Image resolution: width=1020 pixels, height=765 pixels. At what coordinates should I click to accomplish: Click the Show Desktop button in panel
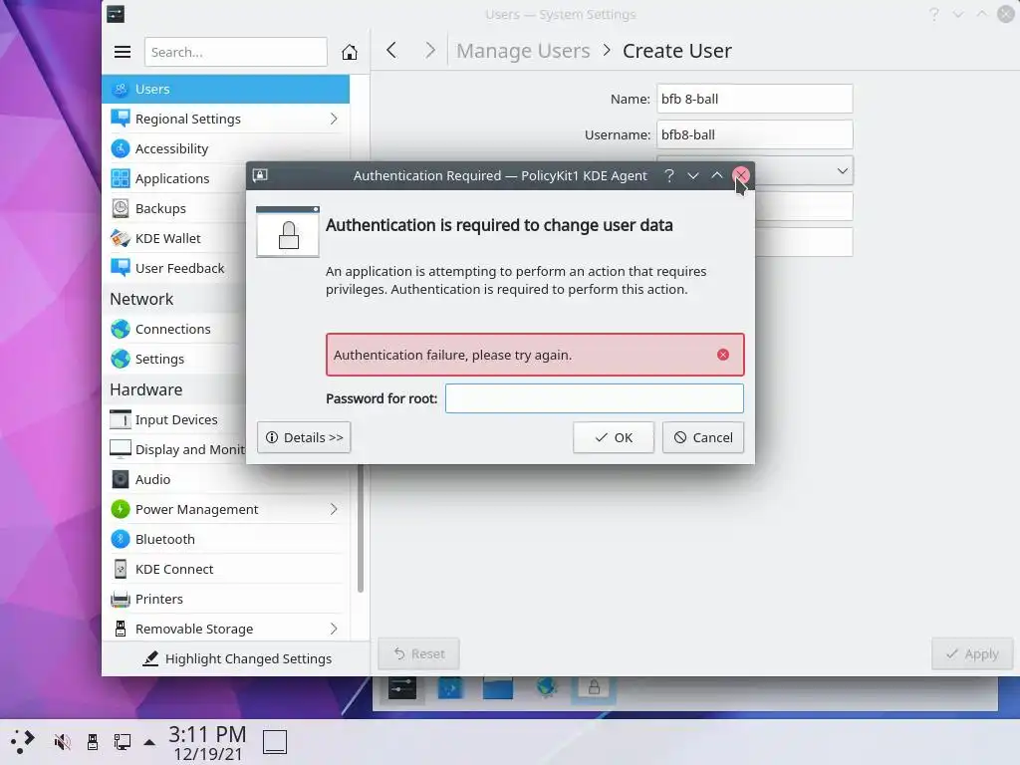(275, 741)
